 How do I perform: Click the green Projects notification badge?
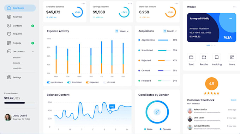click(x=32, y=43)
